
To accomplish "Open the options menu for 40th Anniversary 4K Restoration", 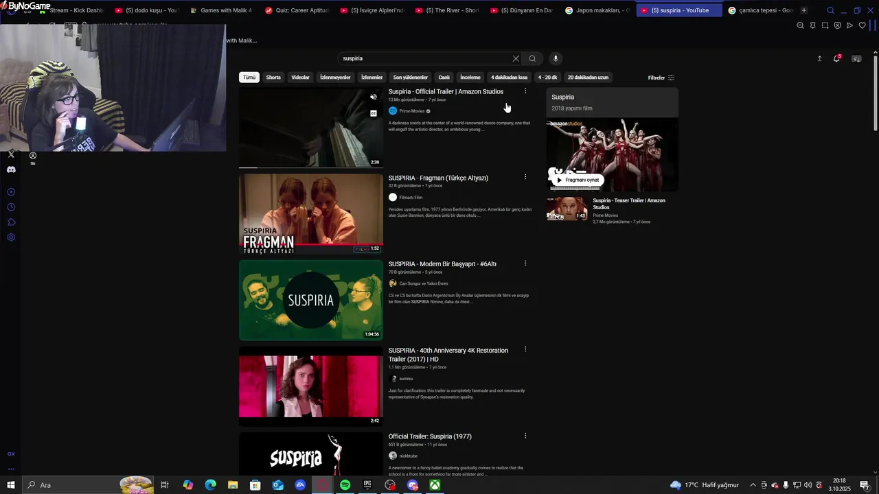I will pyautogui.click(x=525, y=349).
